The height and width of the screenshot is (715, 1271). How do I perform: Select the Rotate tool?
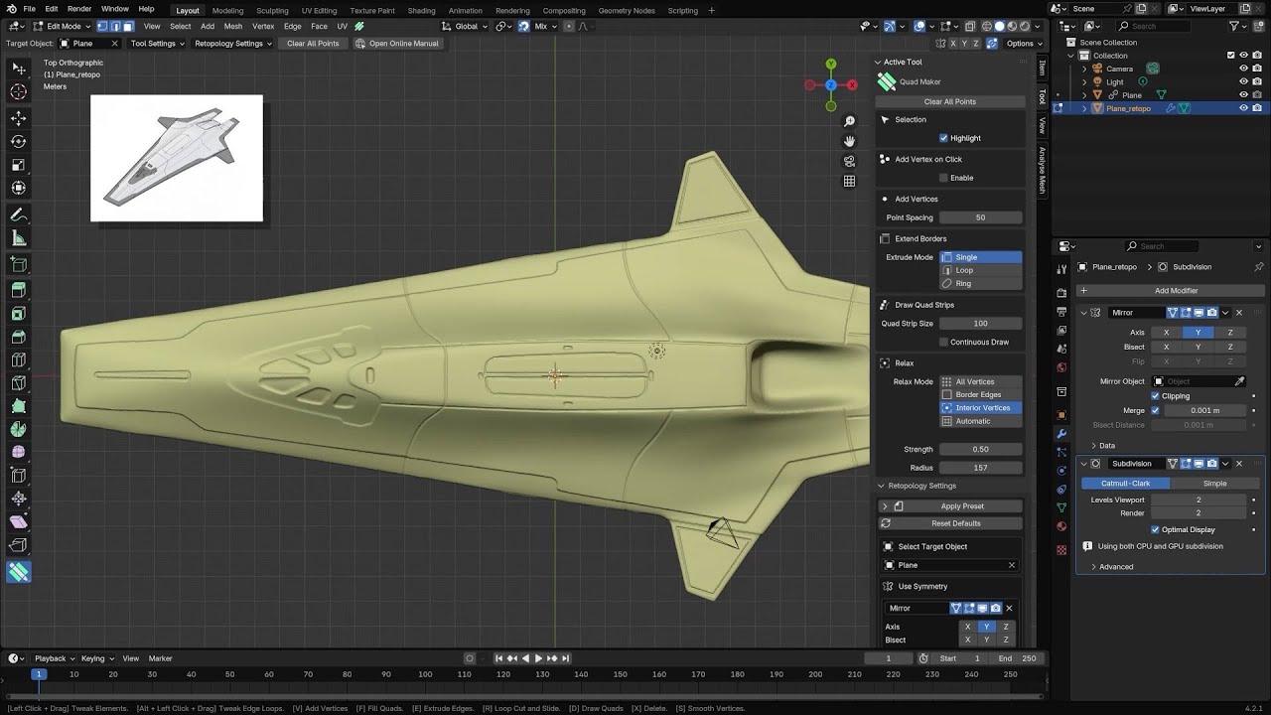18,141
